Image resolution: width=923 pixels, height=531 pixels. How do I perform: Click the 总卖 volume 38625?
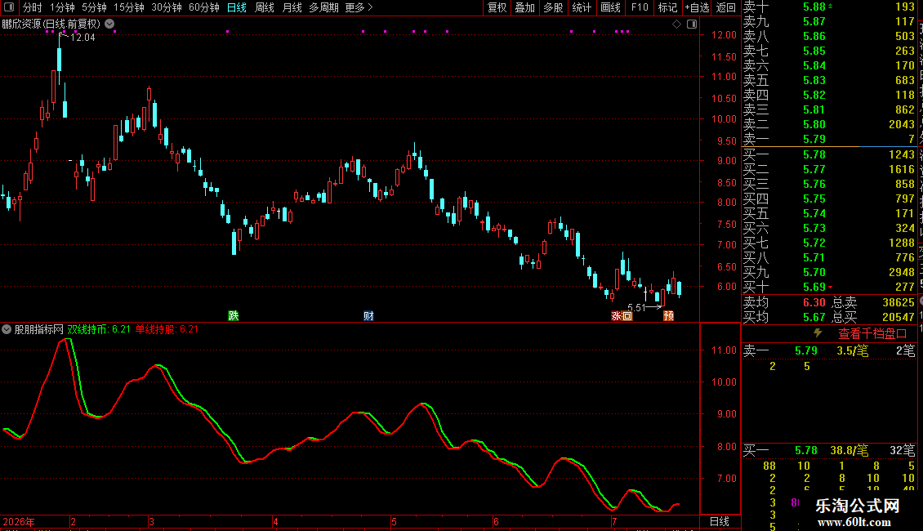tap(898, 302)
